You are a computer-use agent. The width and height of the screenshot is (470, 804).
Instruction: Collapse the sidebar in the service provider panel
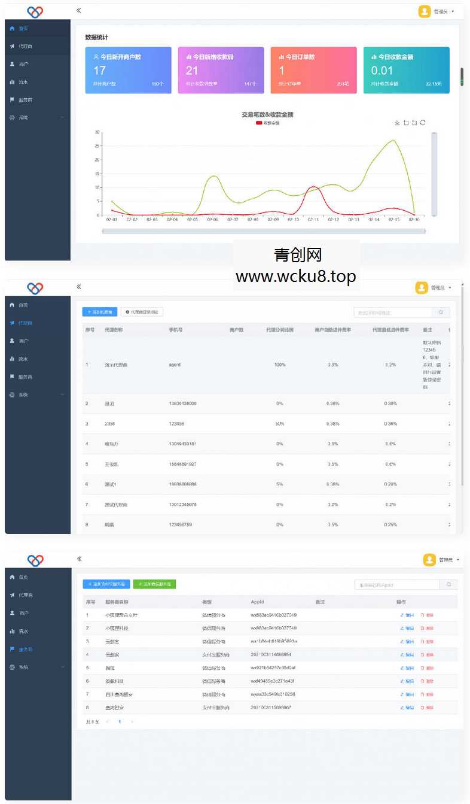(79, 559)
